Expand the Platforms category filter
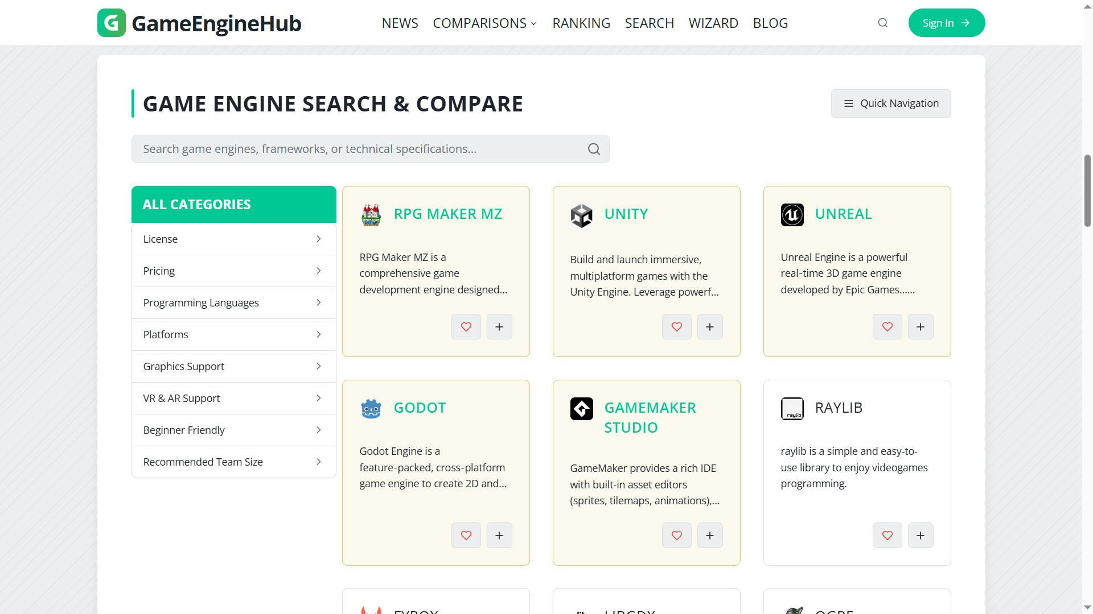Viewport: 1093px width, 614px height. 233,334
